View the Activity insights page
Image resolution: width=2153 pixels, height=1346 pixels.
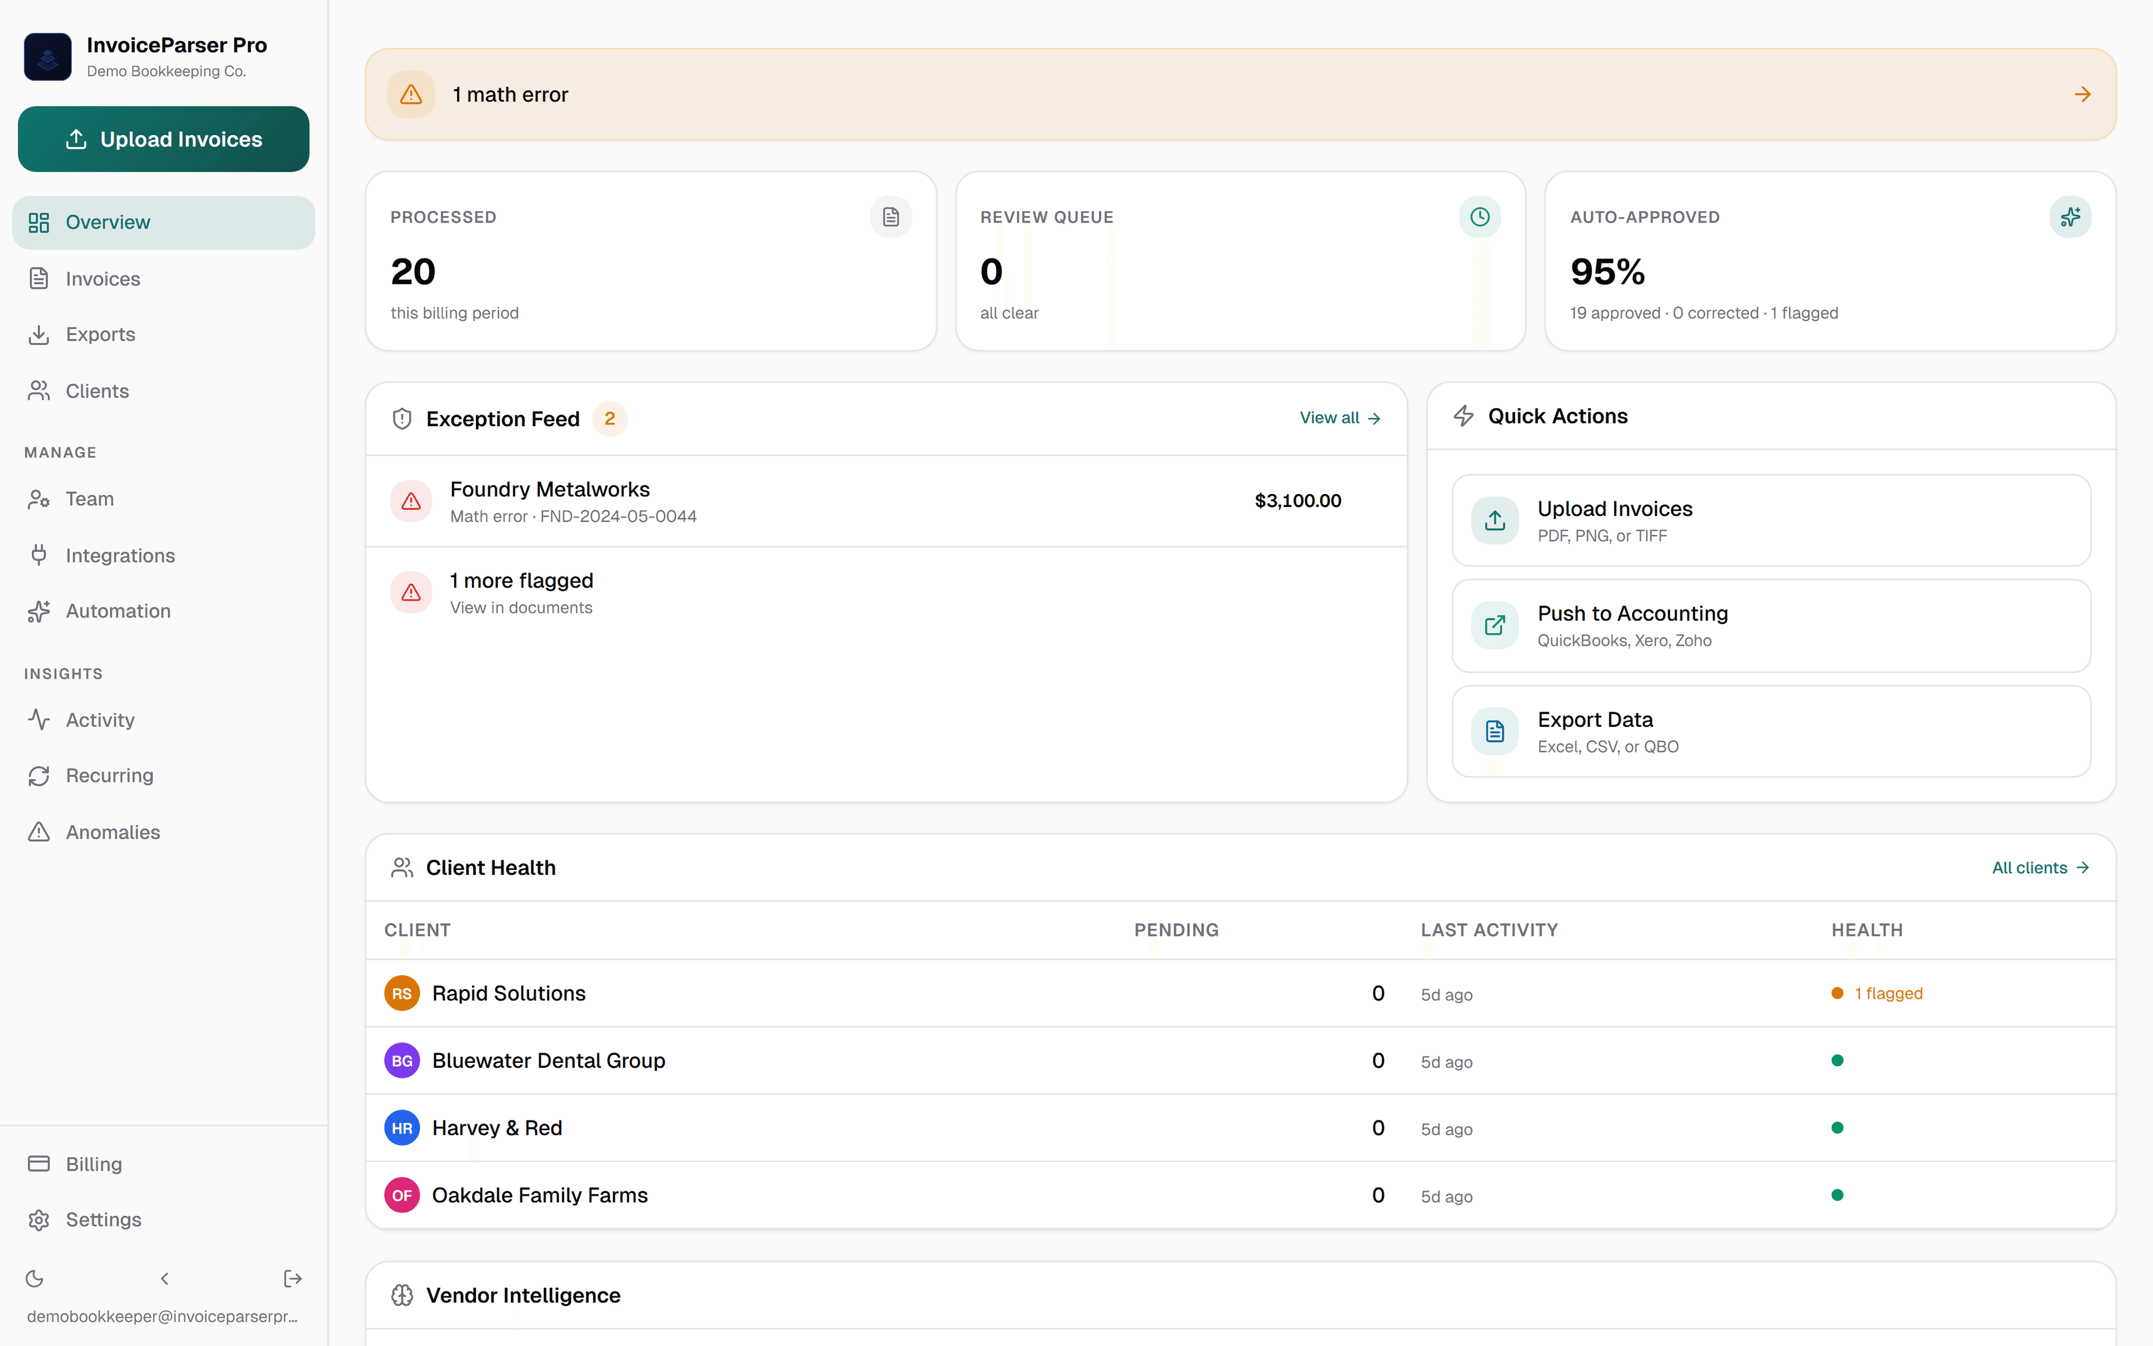[164, 720]
